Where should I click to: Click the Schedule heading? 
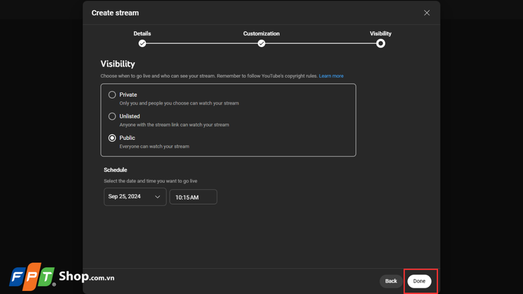pos(116,170)
